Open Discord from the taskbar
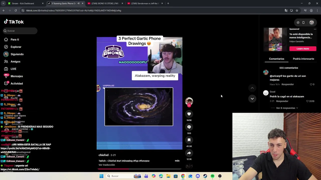 click(198, 176)
